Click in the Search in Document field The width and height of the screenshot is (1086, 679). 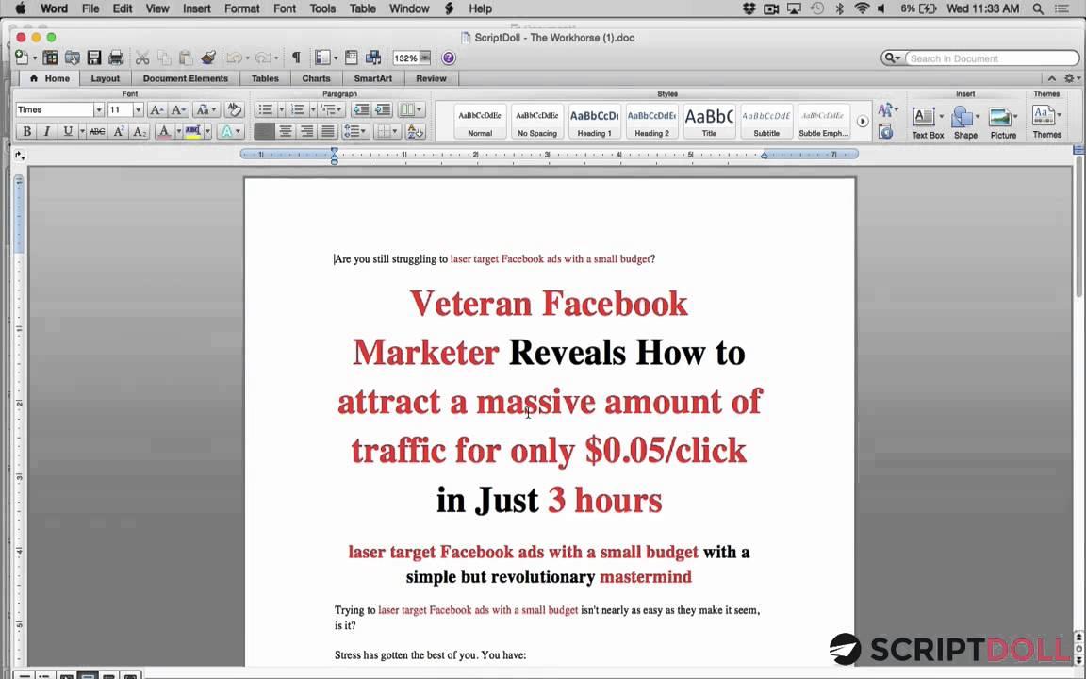tap(991, 58)
